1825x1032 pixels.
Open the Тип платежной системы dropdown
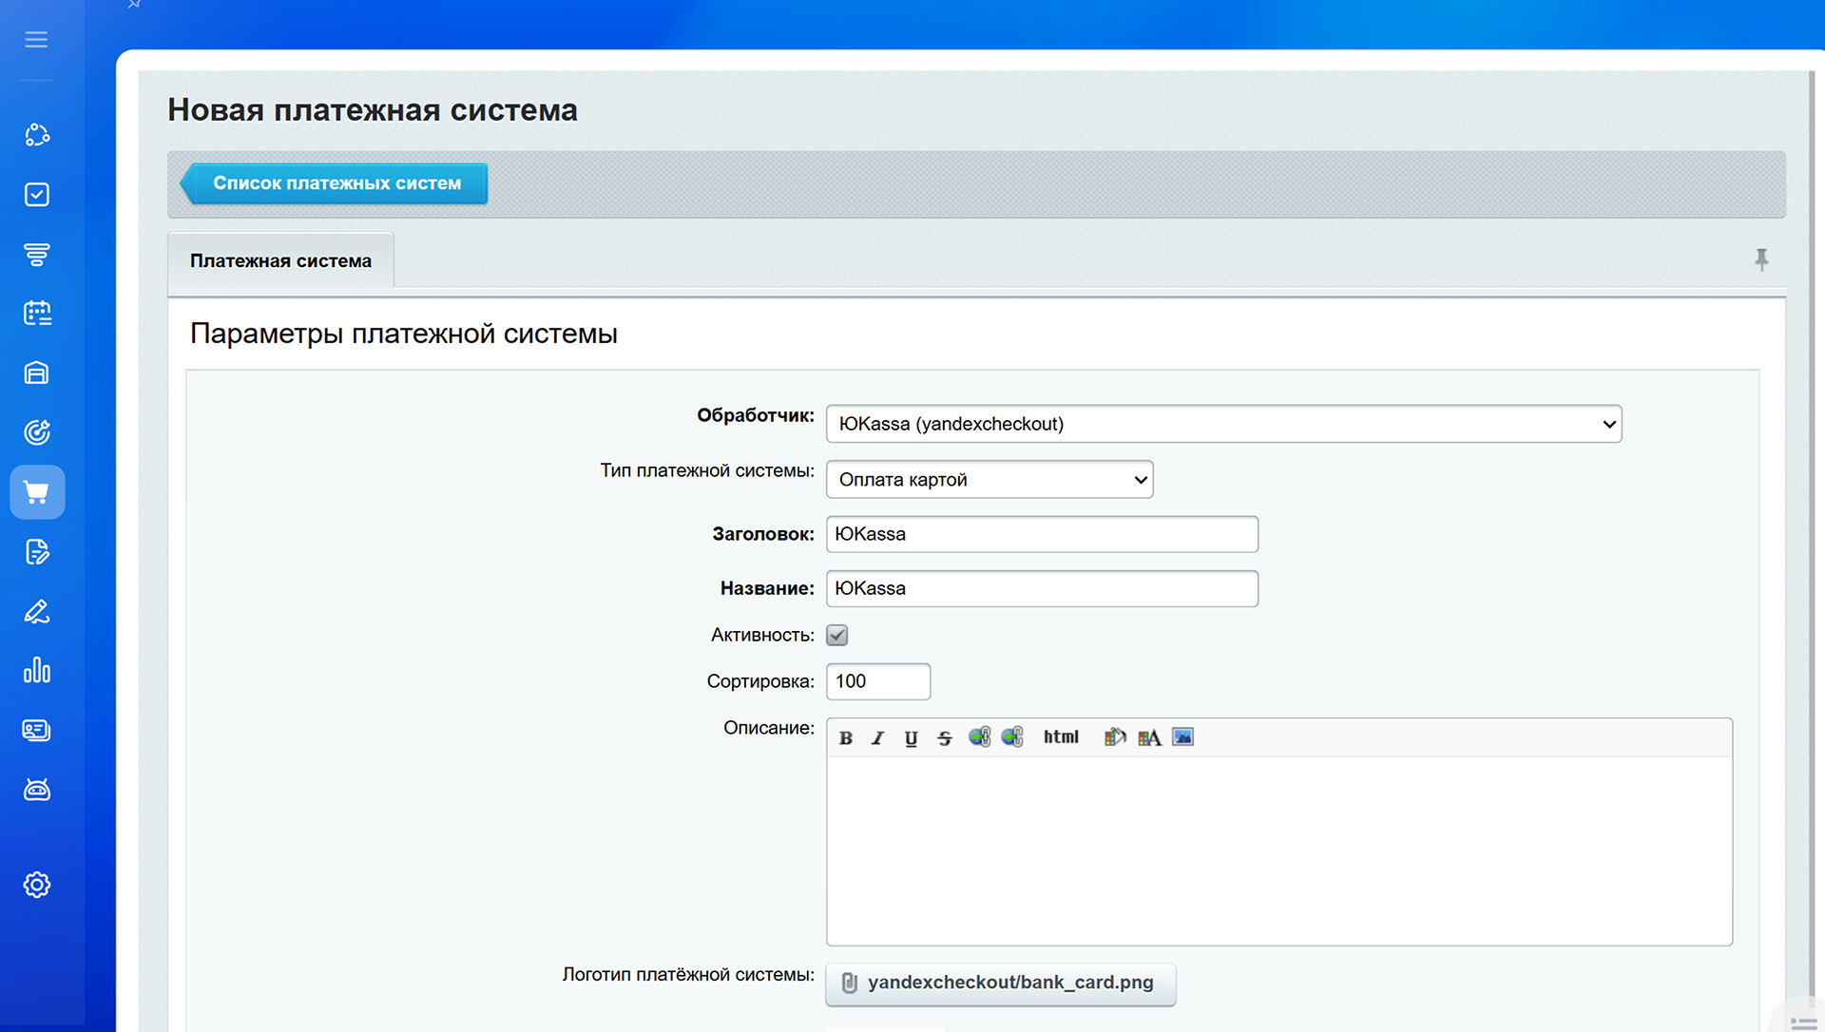tap(989, 480)
